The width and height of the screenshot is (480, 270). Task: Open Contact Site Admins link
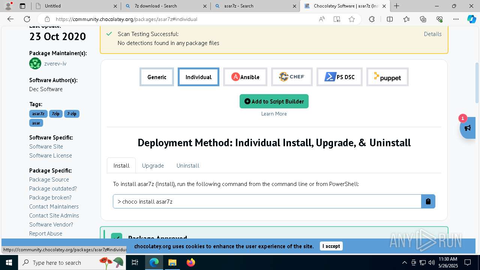coord(54,215)
